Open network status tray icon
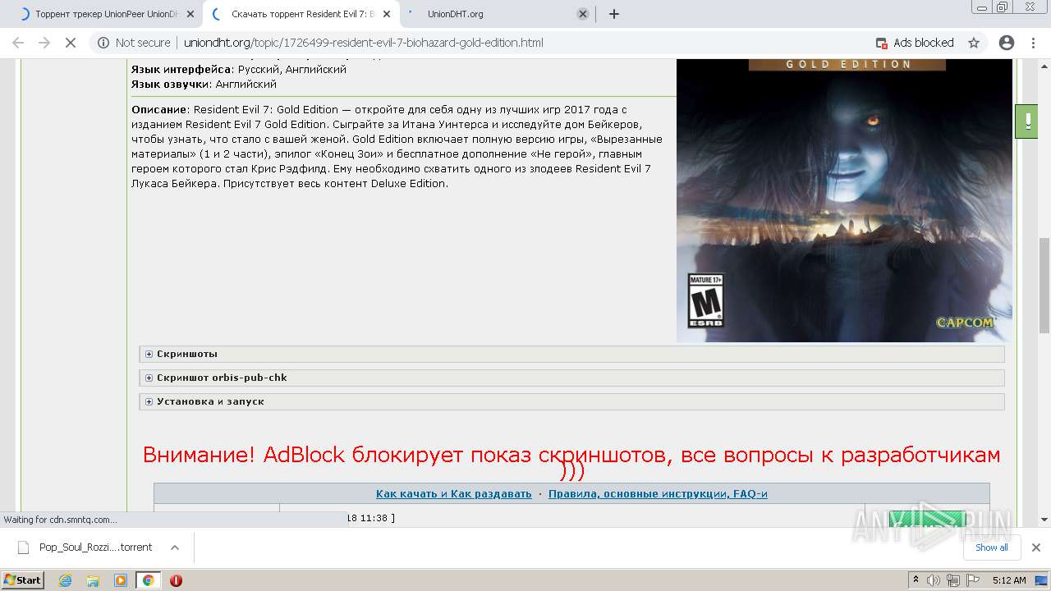The width and height of the screenshot is (1051, 591). (x=952, y=580)
